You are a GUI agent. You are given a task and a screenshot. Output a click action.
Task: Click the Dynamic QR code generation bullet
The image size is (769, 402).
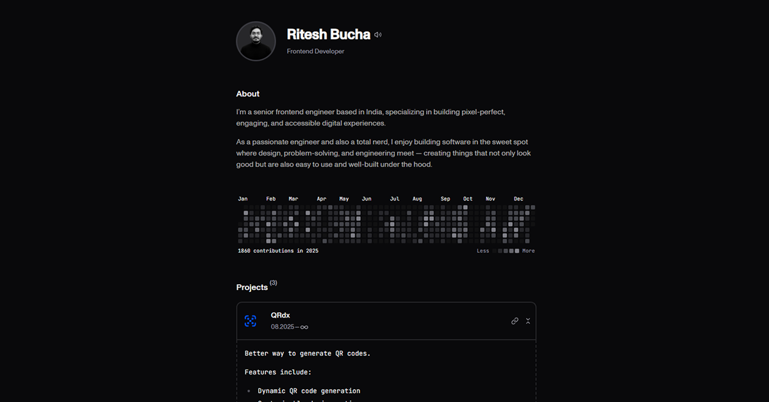click(310, 390)
